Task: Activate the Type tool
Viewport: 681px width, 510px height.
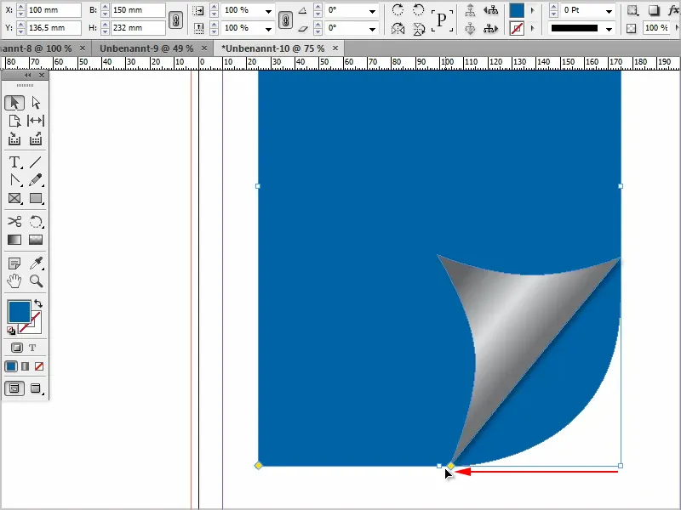Action: pos(14,162)
